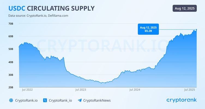
Task: Click the USDC Circulating Supply title
Action: (52, 8)
